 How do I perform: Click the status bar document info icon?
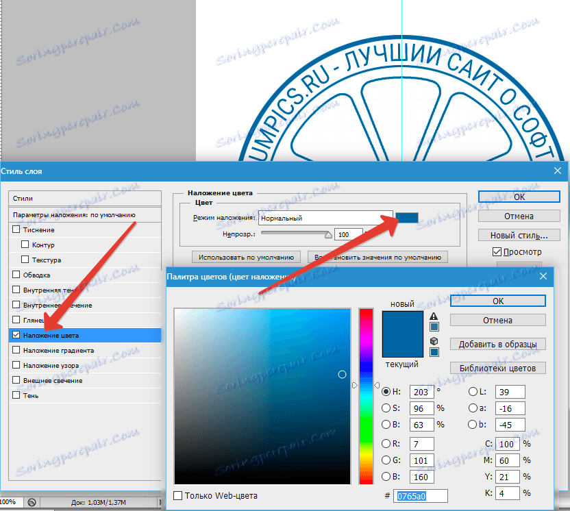point(32,502)
